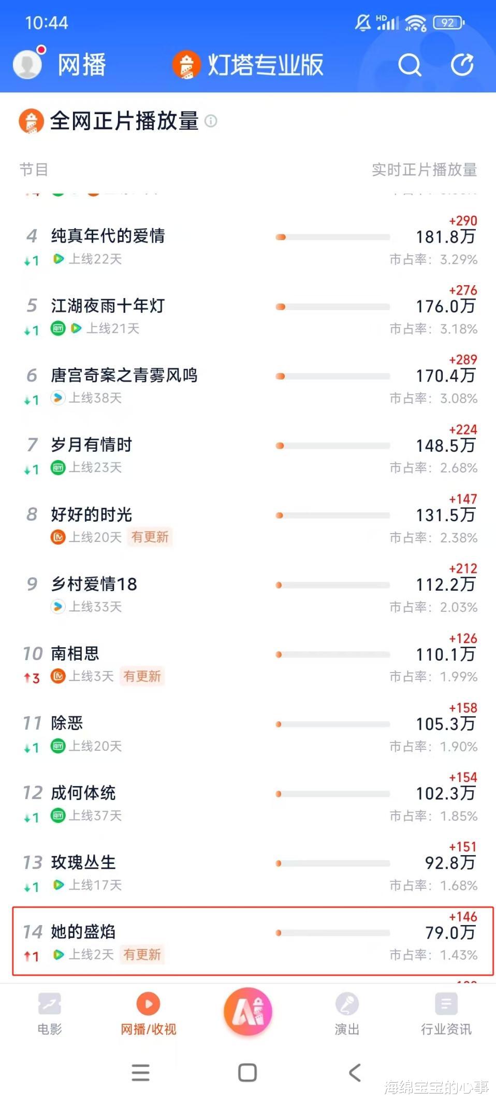Tap the 唐宫奇案之青雾风鸣 progress bar
496x1104 pixels.
click(x=332, y=376)
